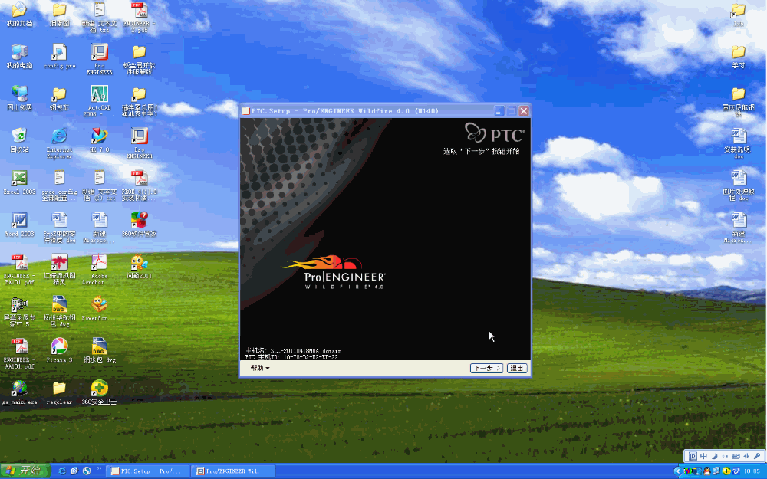Select the 钢水包.dwg file icon
This screenshot has height=479, width=767.
coord(99,351)
